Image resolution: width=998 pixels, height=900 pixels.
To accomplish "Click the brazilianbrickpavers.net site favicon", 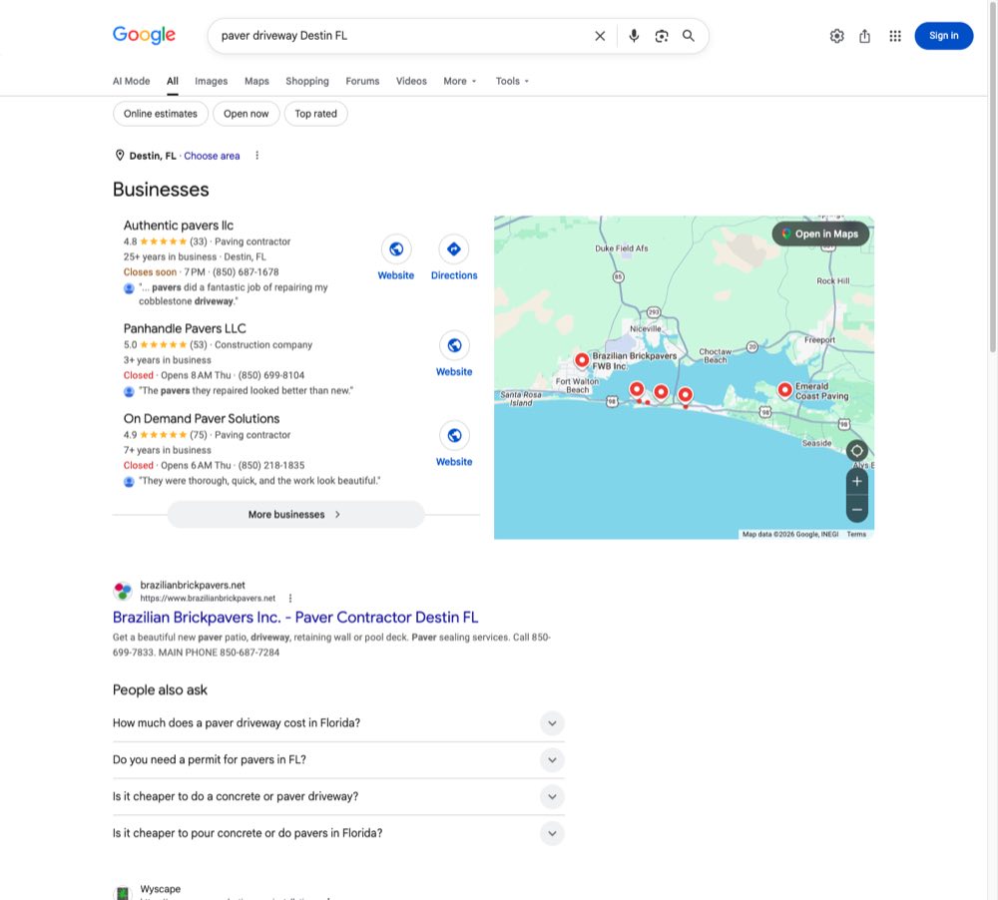I will pos(123,592).
